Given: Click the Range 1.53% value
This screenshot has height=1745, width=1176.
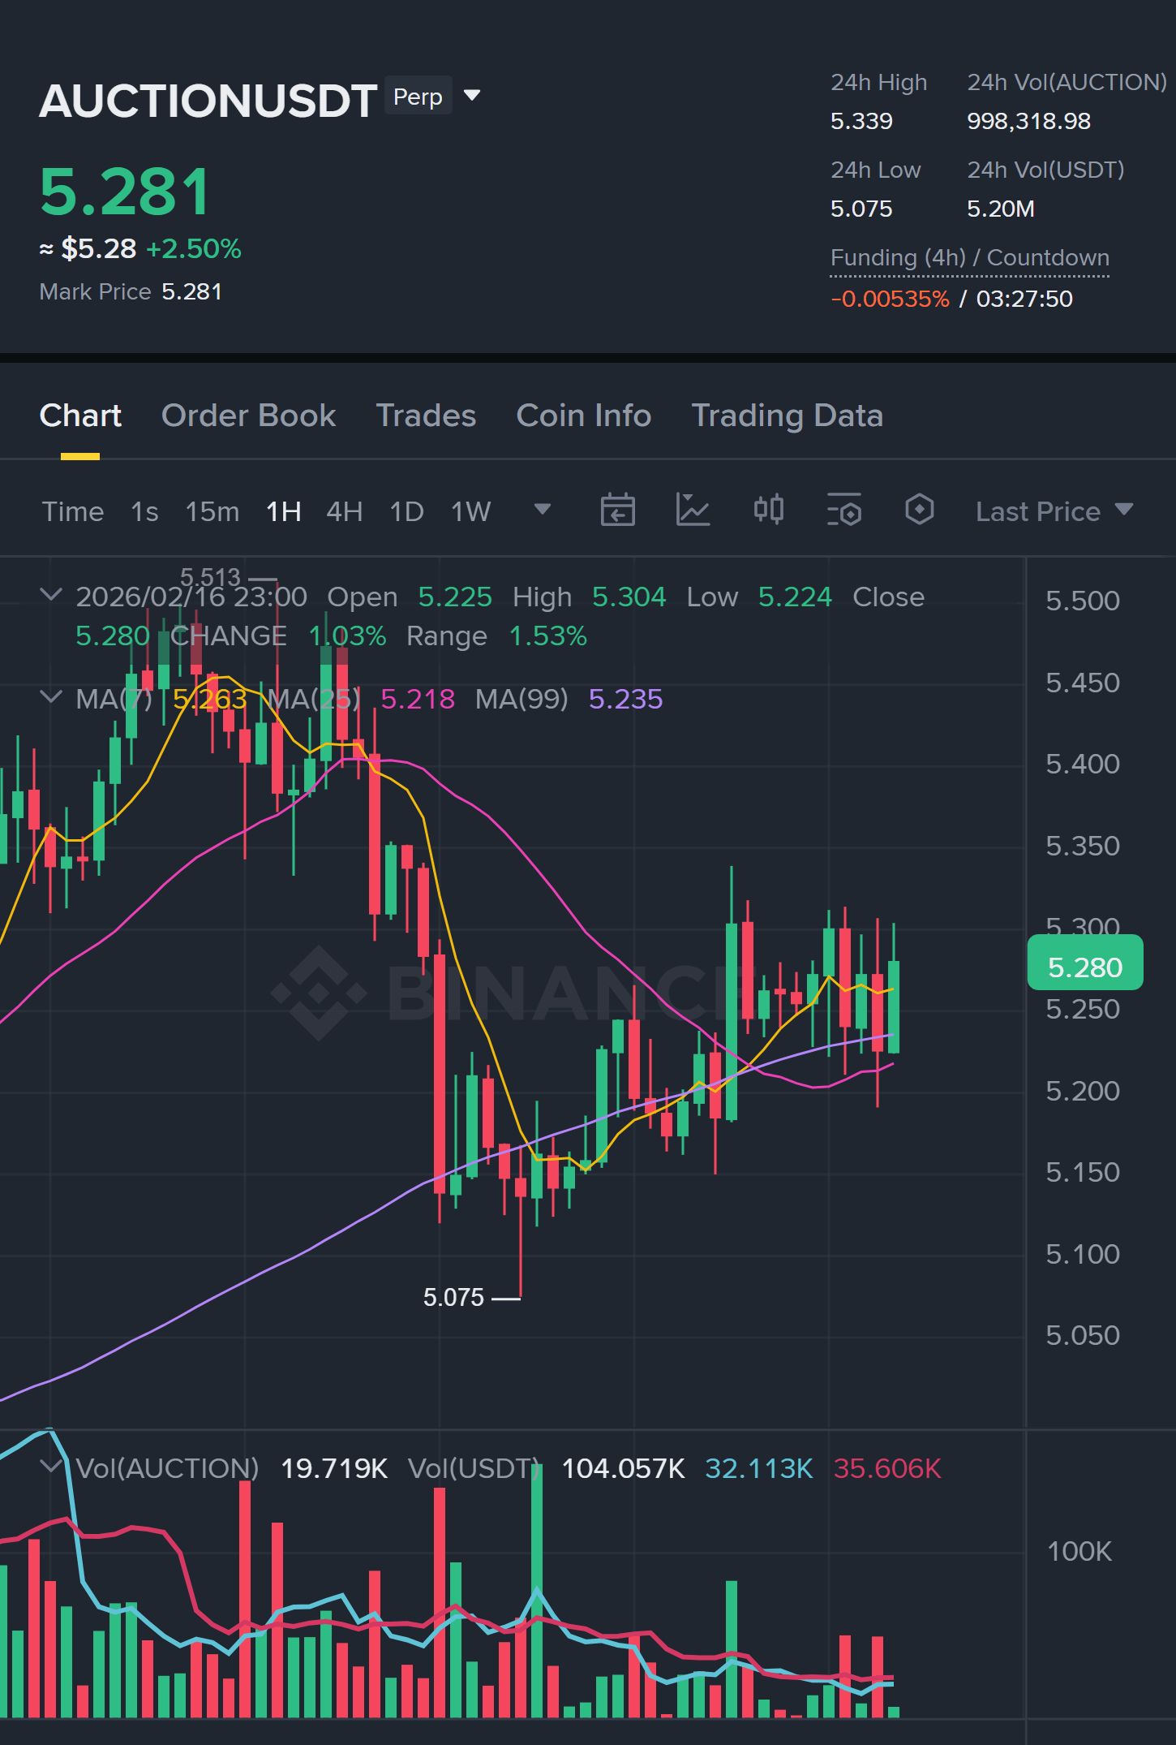Looking at the screenshot, I should click(547, 636).
